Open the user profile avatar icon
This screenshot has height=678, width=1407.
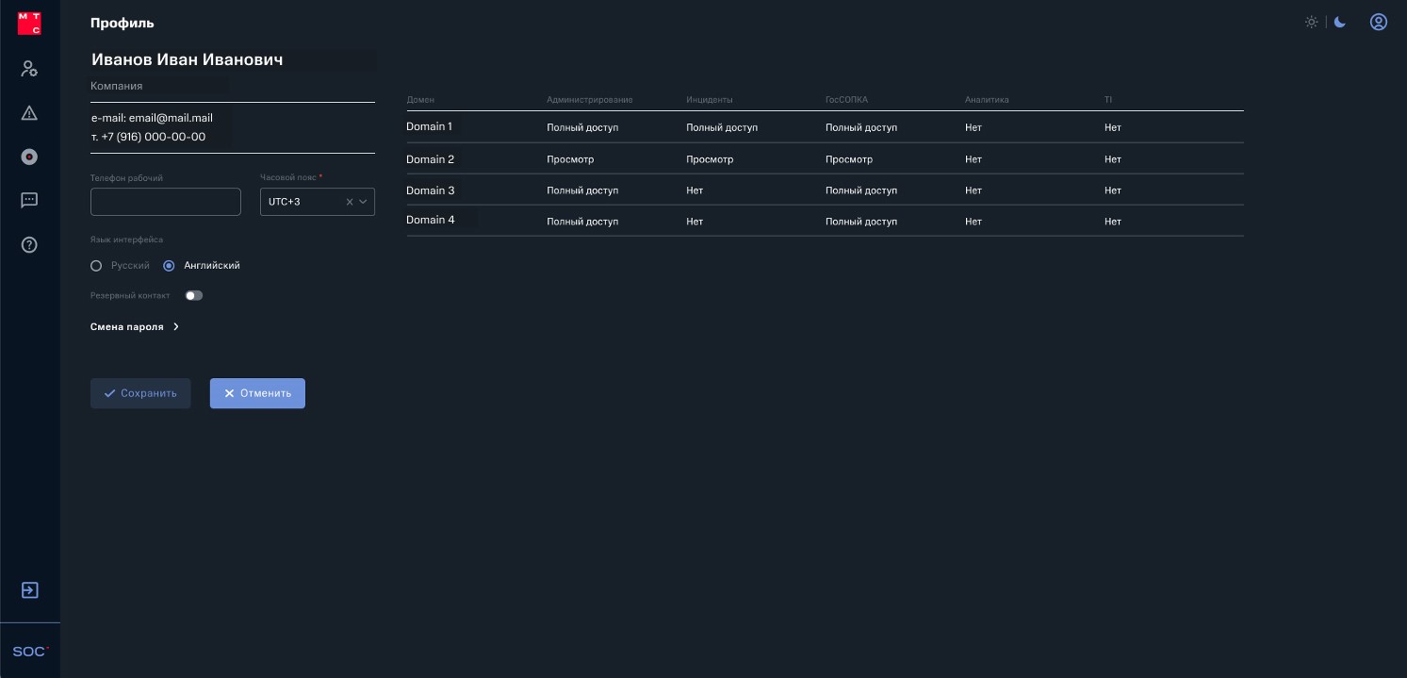1379,23
